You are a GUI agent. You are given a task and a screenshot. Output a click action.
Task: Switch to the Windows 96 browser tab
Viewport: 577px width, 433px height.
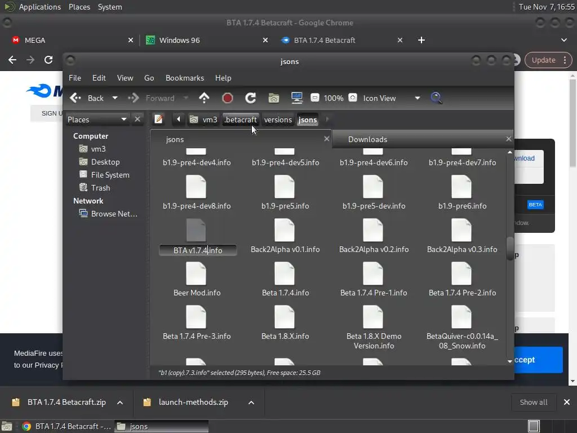206,40
